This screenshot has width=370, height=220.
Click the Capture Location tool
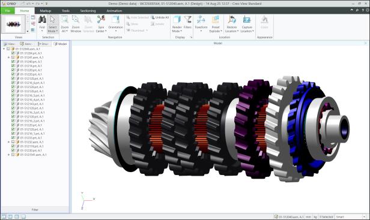tap(247, 24)
